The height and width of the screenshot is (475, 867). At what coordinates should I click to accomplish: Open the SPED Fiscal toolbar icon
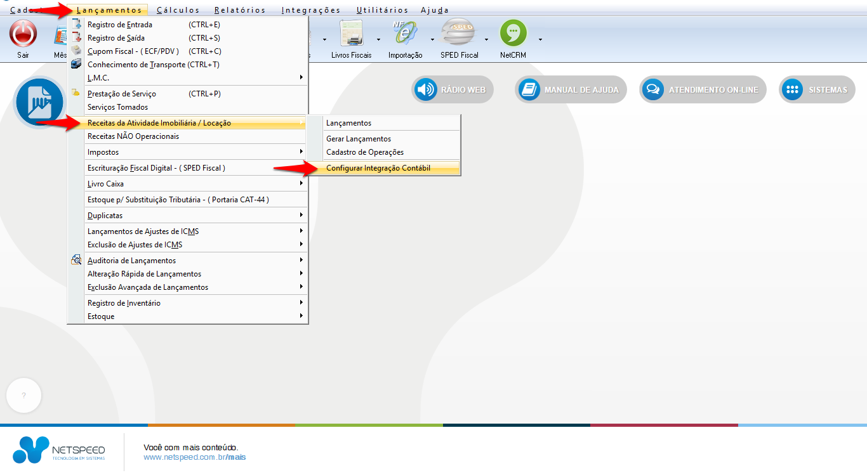click(x=459, y=33)
